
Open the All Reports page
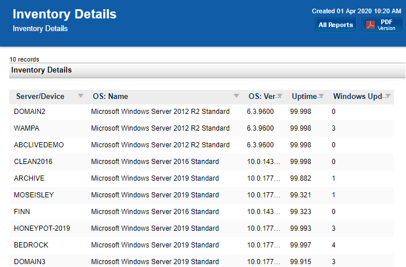336,25
